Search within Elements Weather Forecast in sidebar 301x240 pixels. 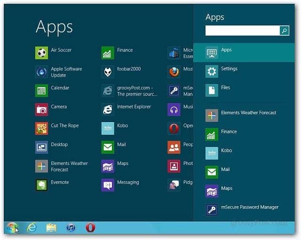[x=244, y=116]
